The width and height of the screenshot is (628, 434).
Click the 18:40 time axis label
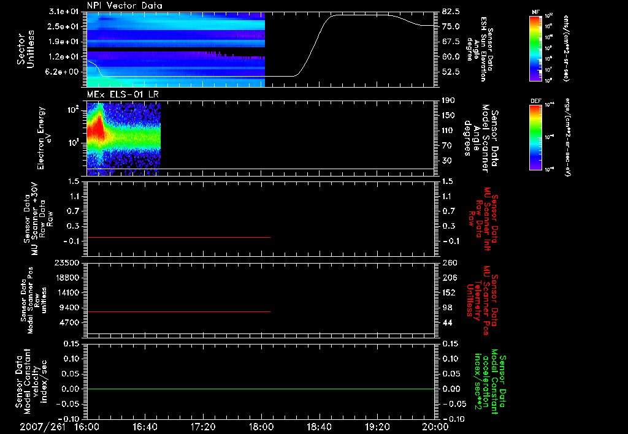[x=319, y=427]
